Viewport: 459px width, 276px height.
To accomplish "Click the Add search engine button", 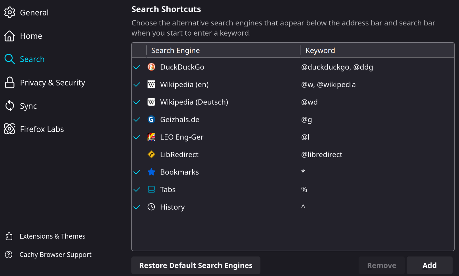I will 429,265.
